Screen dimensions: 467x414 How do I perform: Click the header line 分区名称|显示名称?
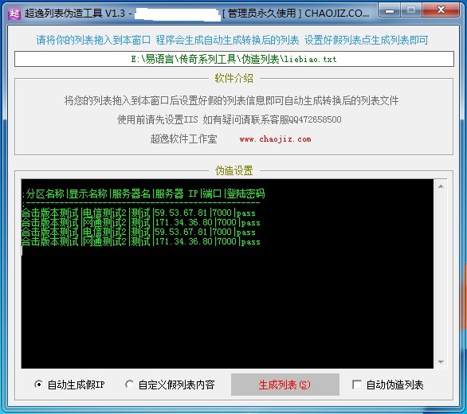(143, 193)
